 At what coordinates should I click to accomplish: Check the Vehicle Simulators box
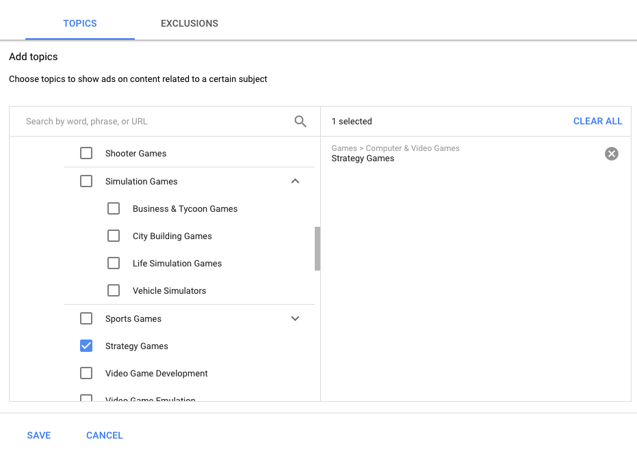[x=114, y=291]
